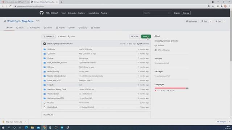Screen dimensions: 232x130
Task: Open the green Code dropdown button
Action: pos(146,36)
